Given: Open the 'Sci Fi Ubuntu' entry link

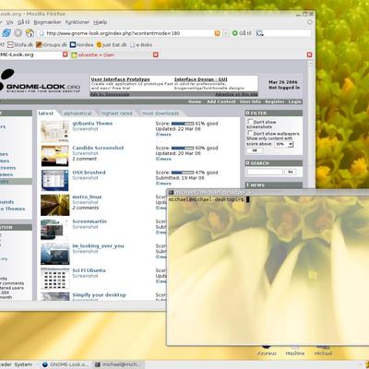Looking at the screenshot, I should pyautogui.click(x=89, y=270).
